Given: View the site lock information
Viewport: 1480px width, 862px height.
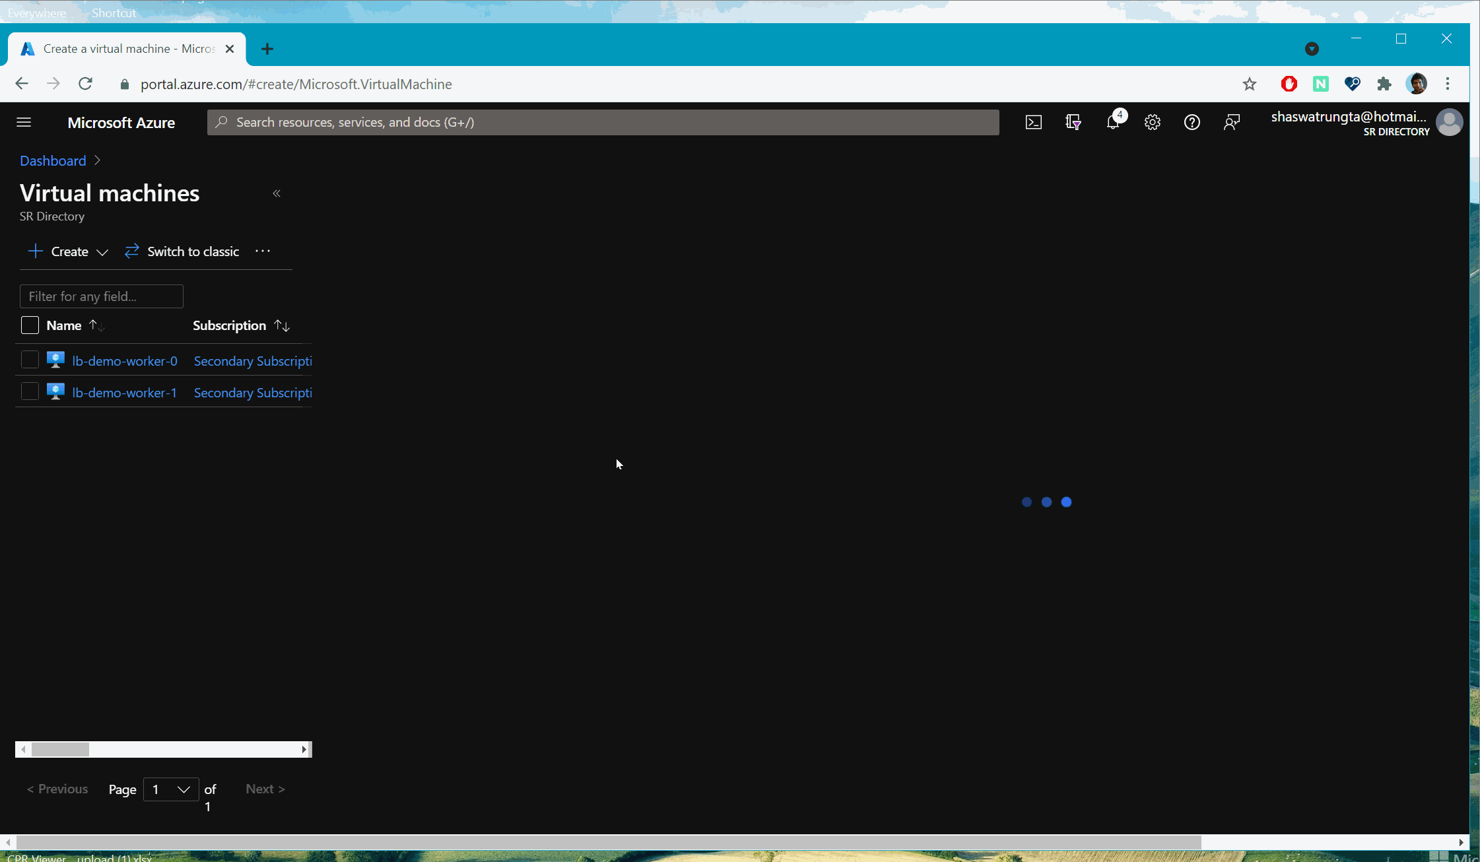Looking at the screenshot, I should (125, 84).
